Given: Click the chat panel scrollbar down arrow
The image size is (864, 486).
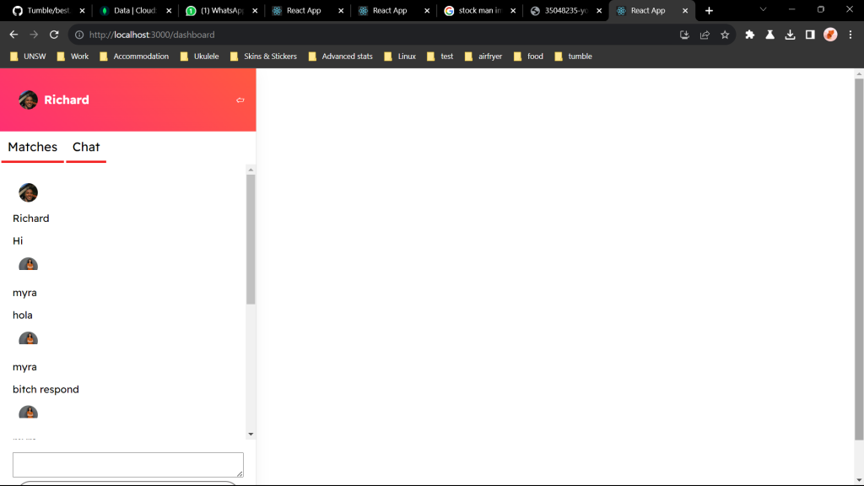Looking at the screenshot, I should (251, 434).
